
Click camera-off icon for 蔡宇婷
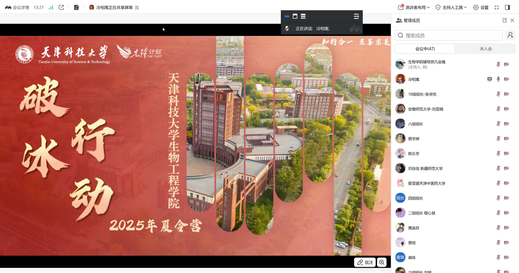[506, 139]
